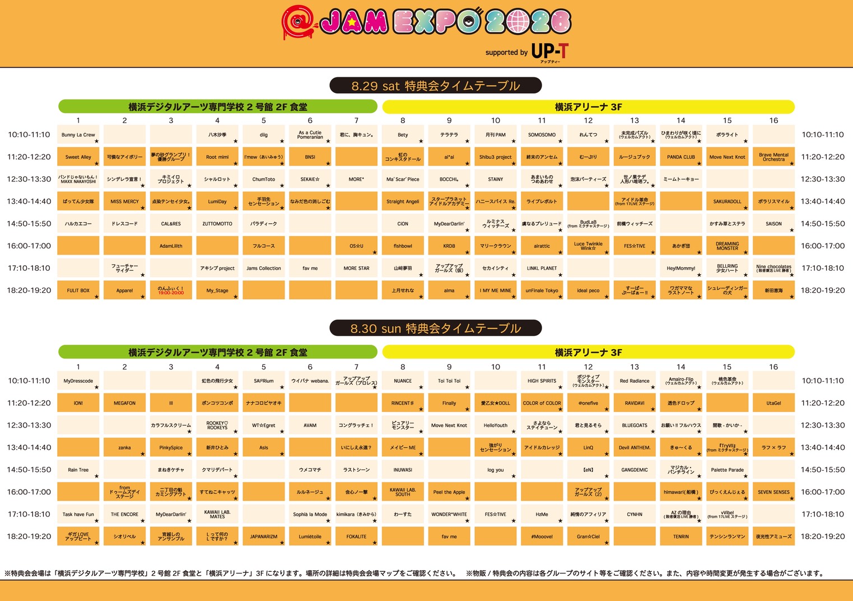Select the Jams Collection cell
This screenshot has height=601, width=853.
pos(264,268)
